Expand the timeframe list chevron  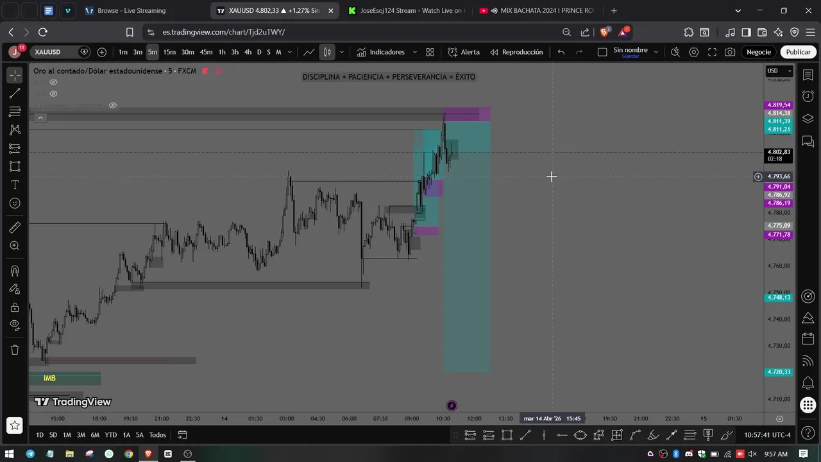click(x=290, y=52)
